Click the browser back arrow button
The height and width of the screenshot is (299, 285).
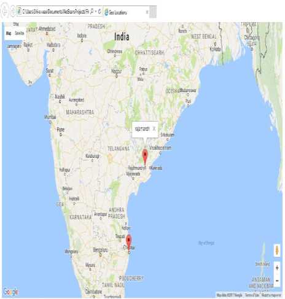coord(4,12)
